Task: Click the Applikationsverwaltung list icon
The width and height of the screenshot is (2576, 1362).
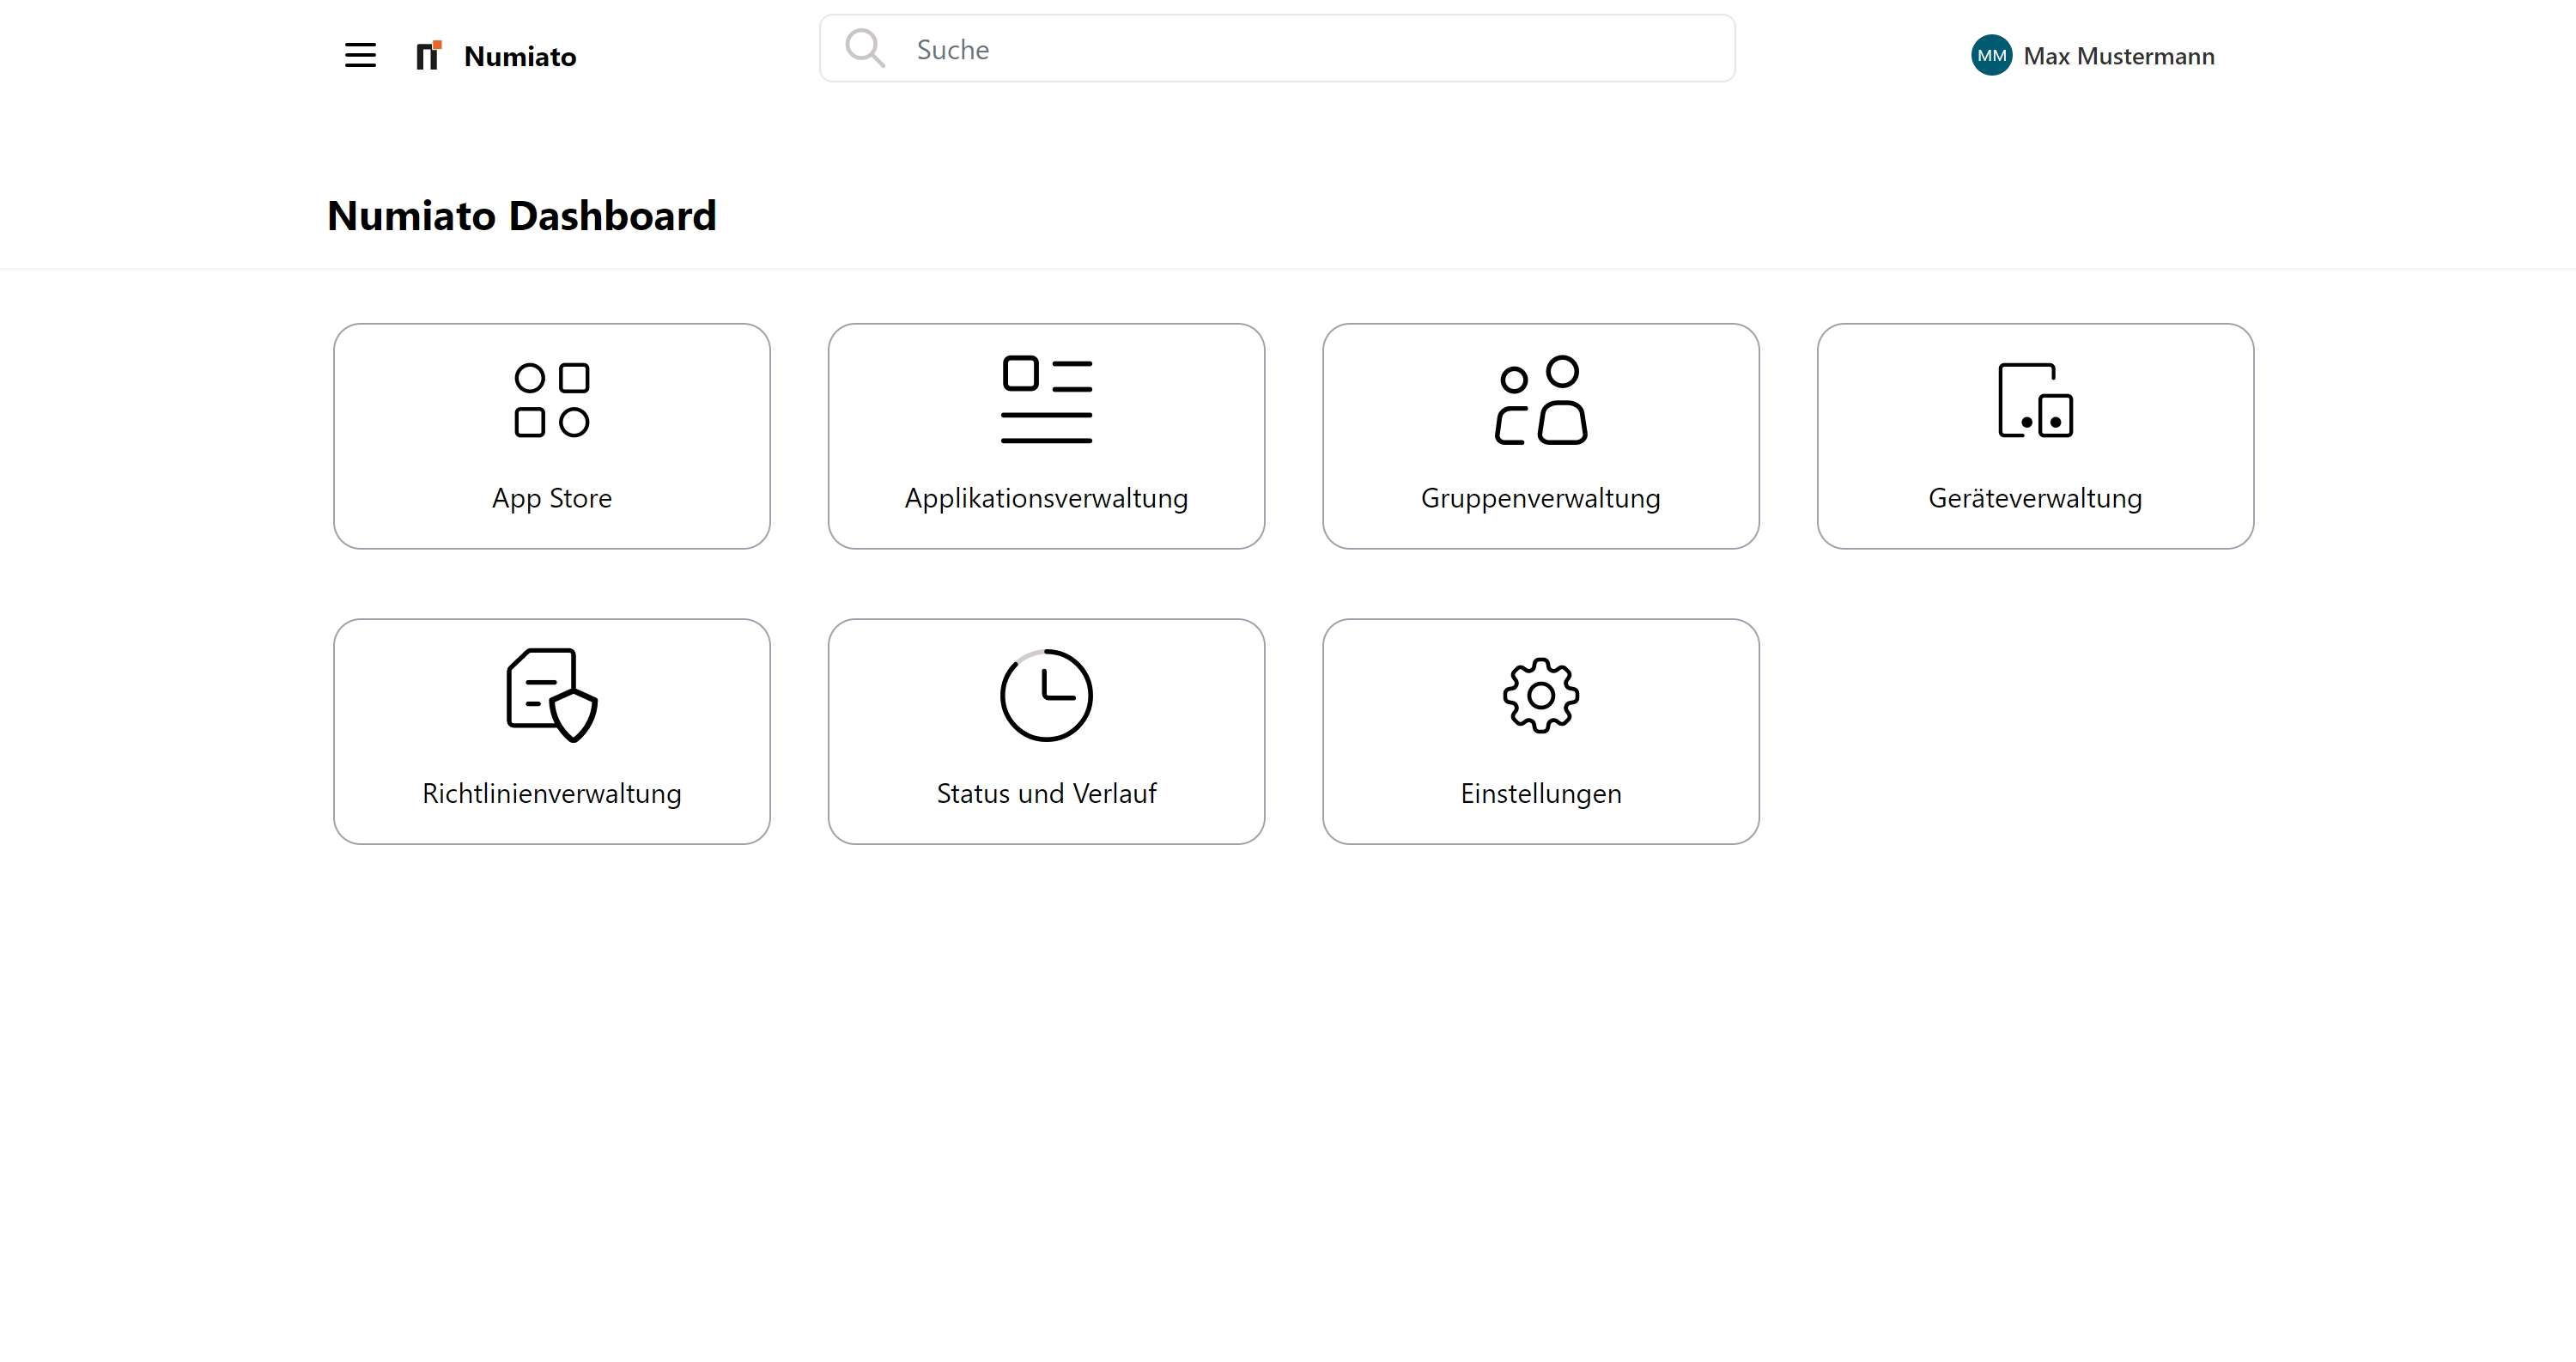Action: (1047, 400)
